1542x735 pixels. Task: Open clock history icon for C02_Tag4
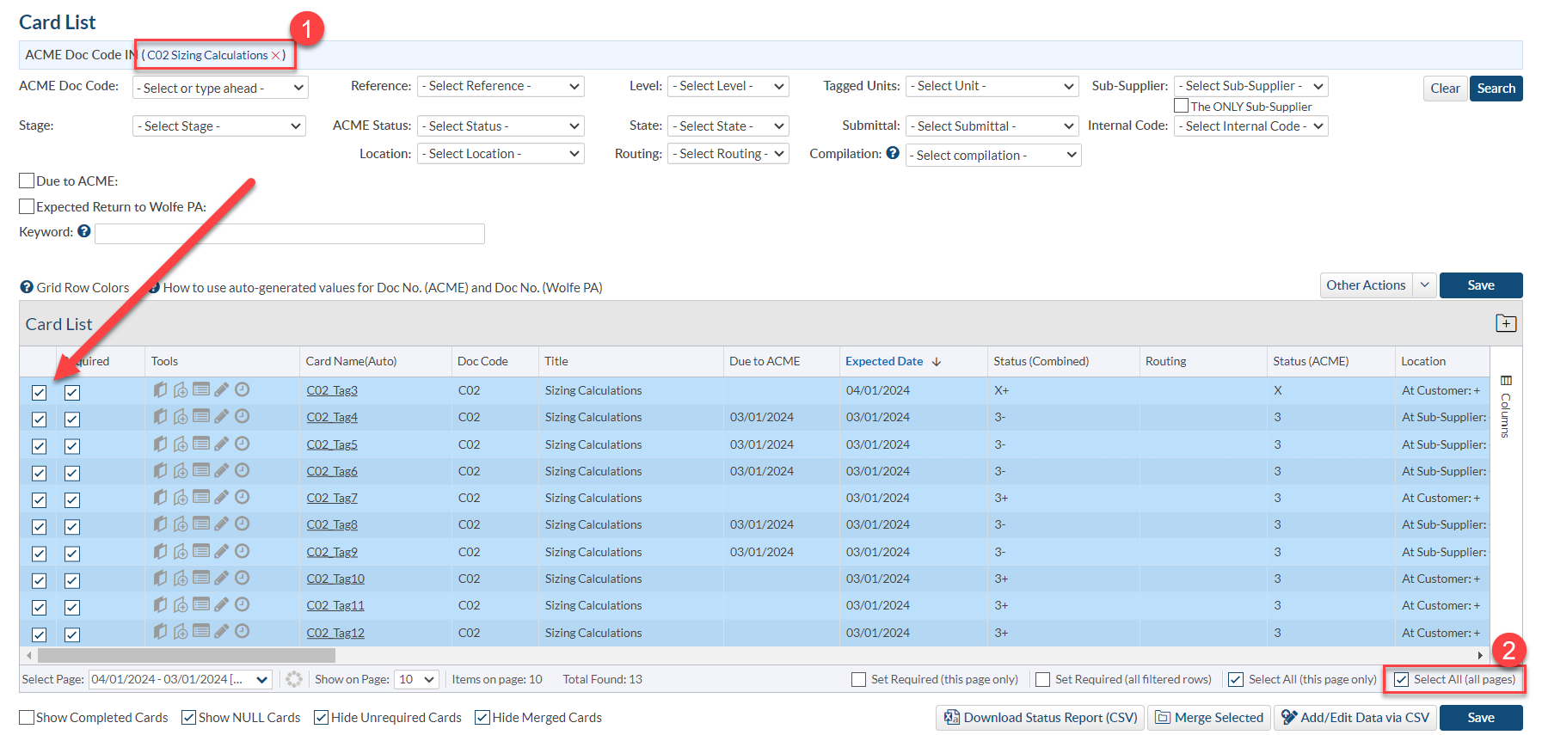[243, 416]
